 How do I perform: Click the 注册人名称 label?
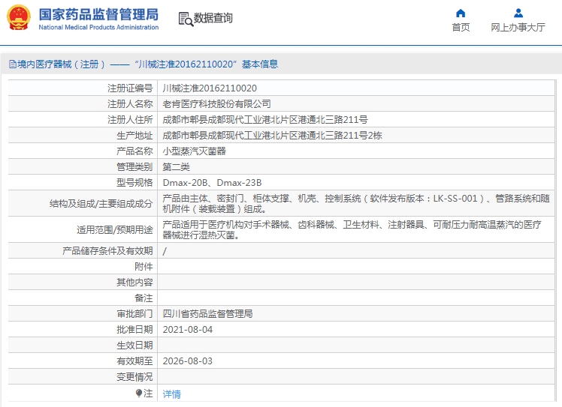click(x=130, y=104)
